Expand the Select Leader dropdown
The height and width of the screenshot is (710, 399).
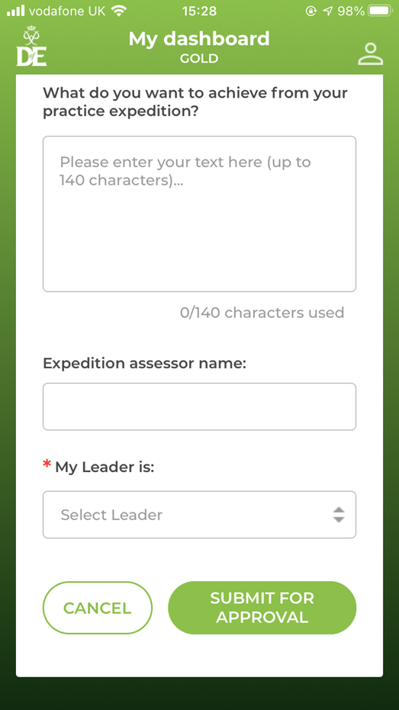199,514
